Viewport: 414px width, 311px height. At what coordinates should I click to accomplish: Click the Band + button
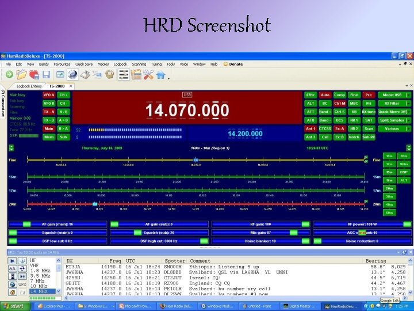click(x=325, y=112)
